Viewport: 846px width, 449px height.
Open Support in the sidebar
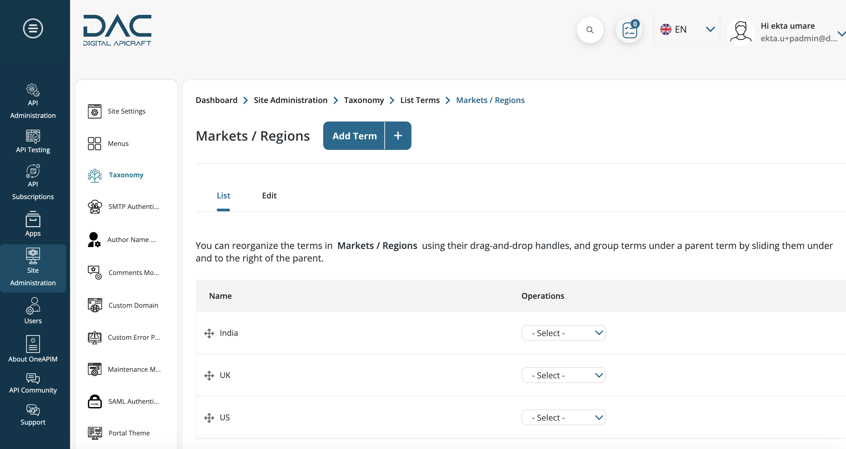pyautogui.click(x=33, y=415)
